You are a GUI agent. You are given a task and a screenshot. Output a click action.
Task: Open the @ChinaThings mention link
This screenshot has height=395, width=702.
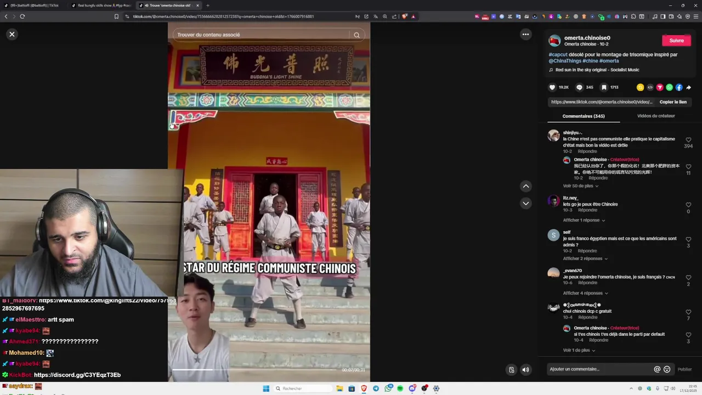click(x=565, y=61)
